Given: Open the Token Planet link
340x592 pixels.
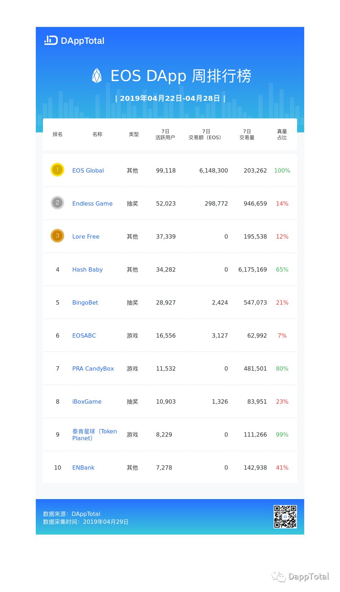Looking at the screenshot, I should [x=94, y=434].
